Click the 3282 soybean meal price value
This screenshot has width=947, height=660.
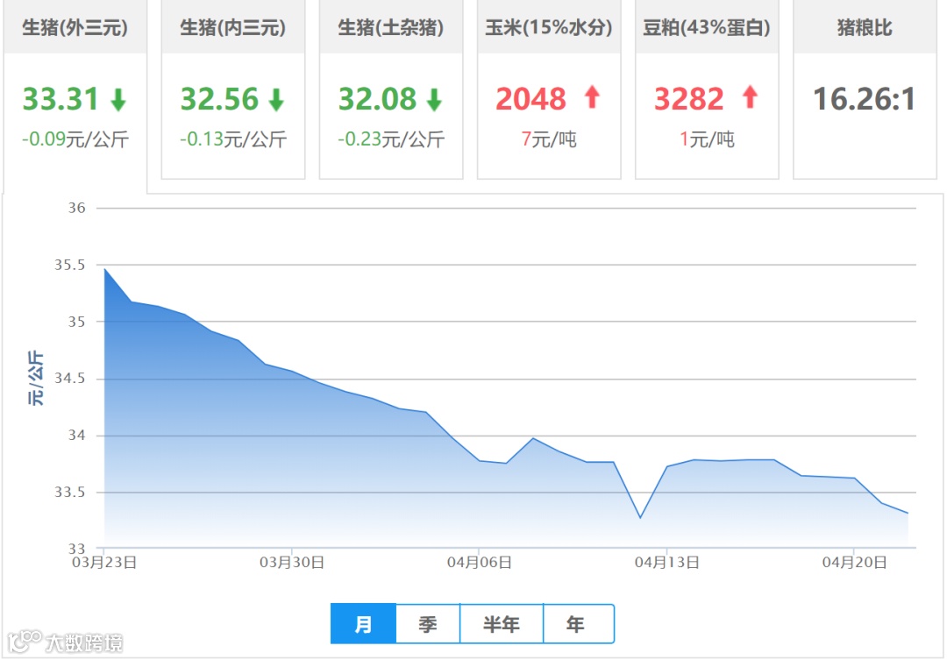point(689,100)
